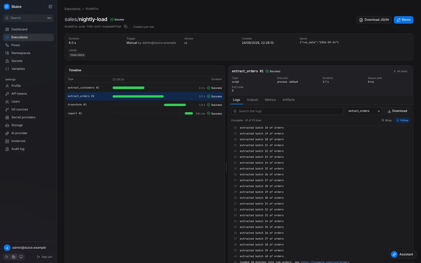Screen dimensions: 421x263
Task: Toggle log line Wrap
Action: [387, 120]
